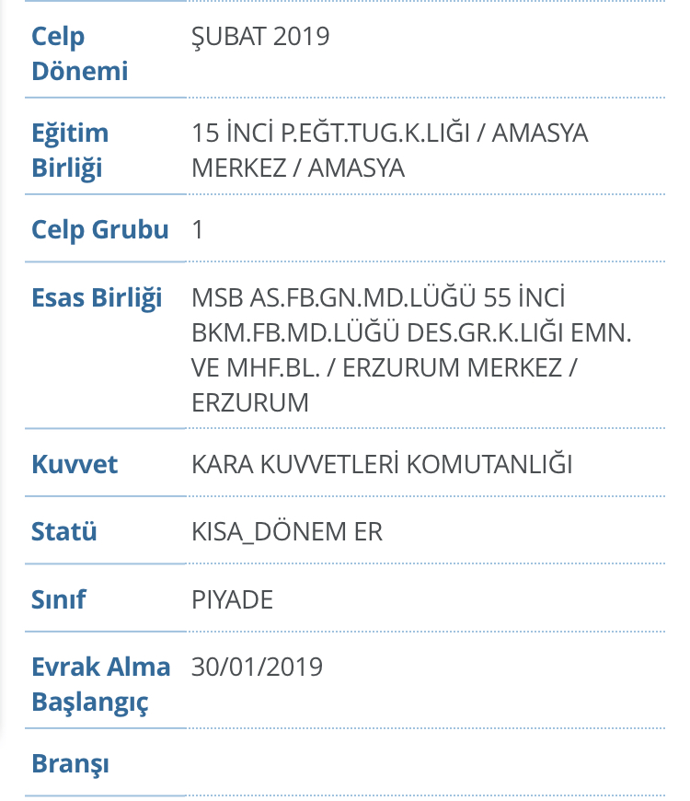Select the Celp Grubu value 1
This screenshot has width=690, height=801.
[198, 229]
